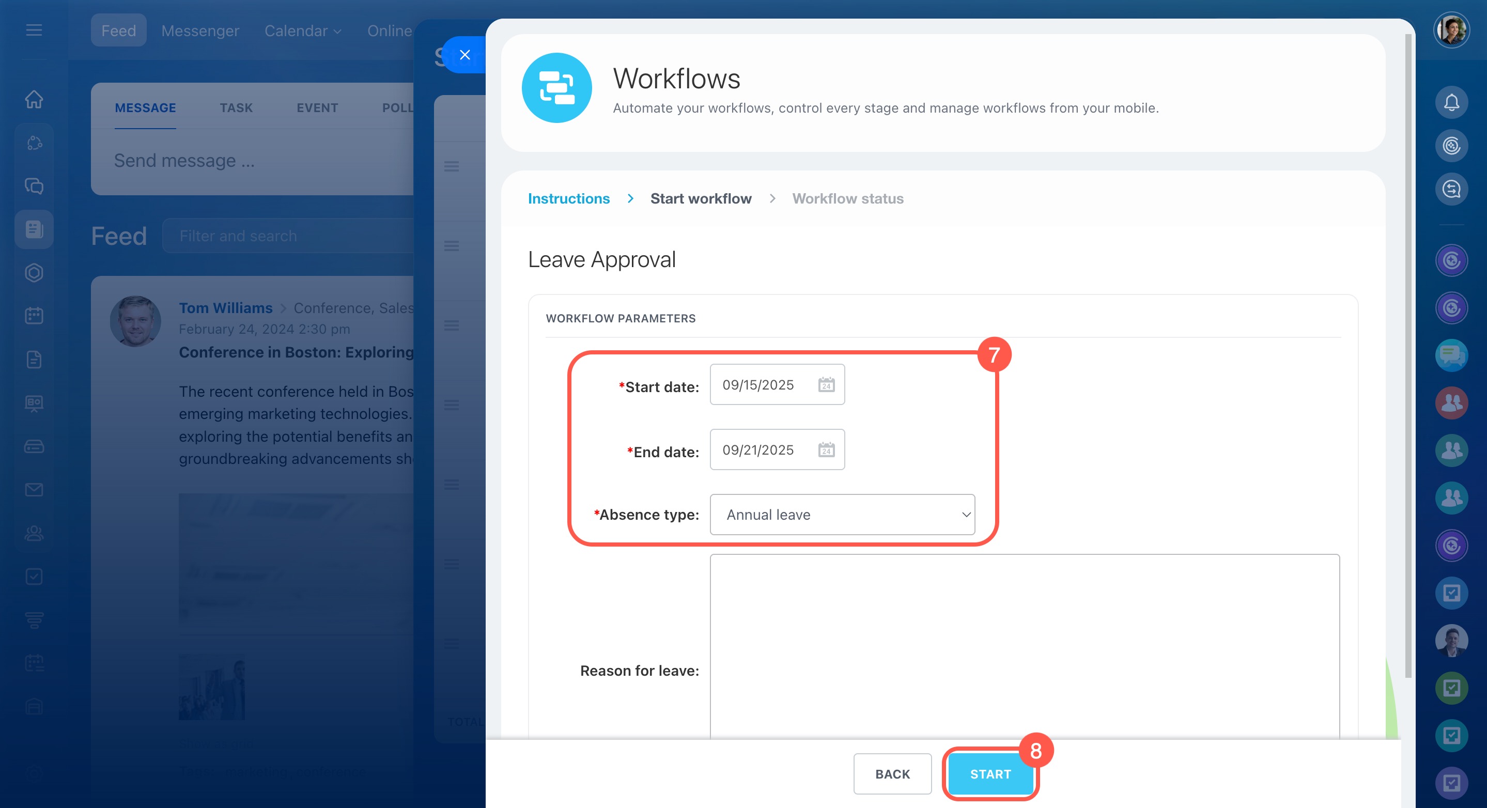Open the tasks checkmark icon in left sidebar
The height and width of the screenshot is (808, 1487).
(34, 577)
